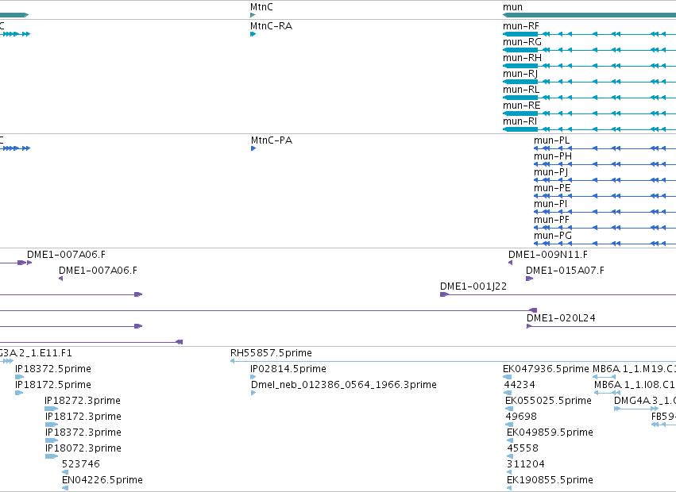The image size is (676, 492).
Task: Select the IP02814.5prime EST label
Action: pos(288,369)
